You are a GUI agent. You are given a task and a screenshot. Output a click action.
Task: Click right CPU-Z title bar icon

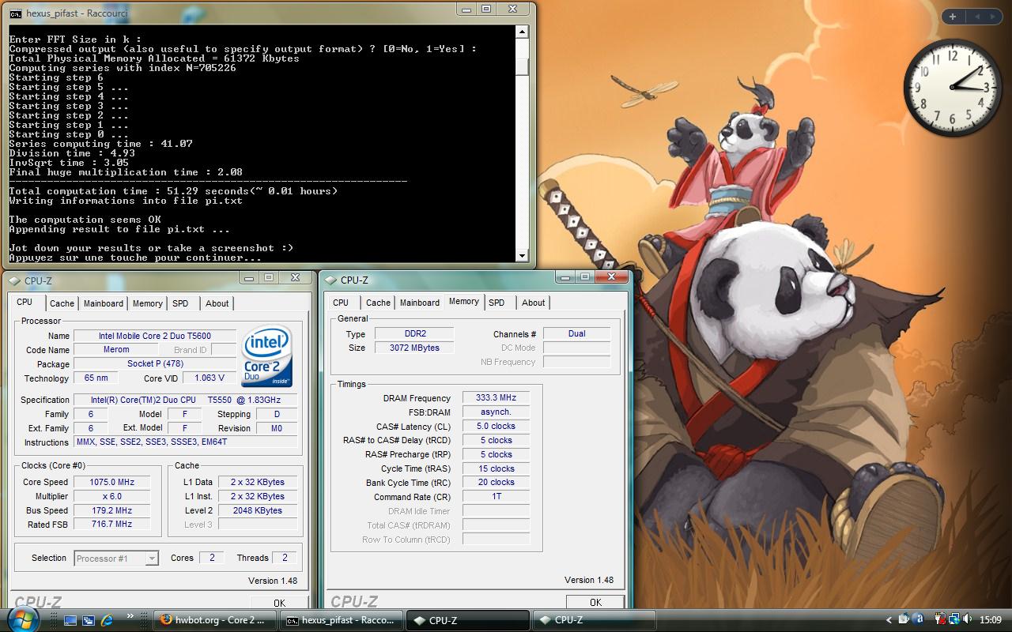click(x=331, y=280)
